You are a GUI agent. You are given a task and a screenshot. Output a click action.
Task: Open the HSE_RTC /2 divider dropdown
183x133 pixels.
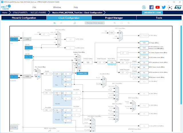tap(45, 34)
